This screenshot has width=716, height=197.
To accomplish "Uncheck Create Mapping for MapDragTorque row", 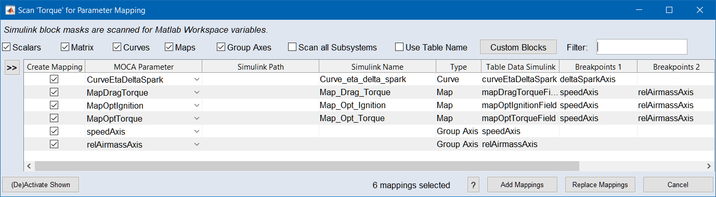I will tap(54, 93).
